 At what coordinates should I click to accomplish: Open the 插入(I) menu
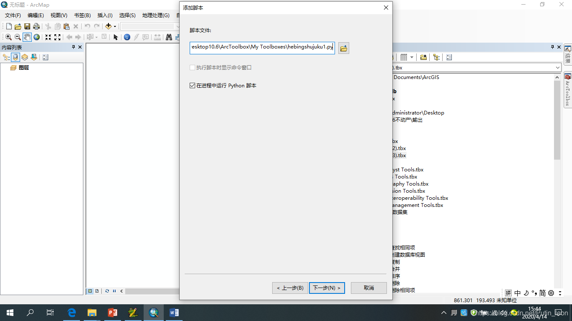(105, 15)
